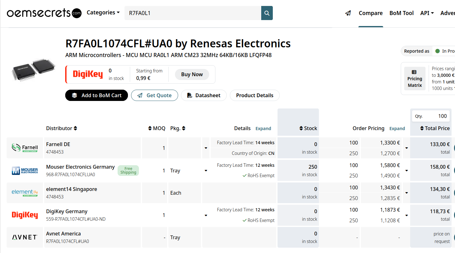Click the Farnell logo
This screenshot has width=455, height=253.
click(x=25, y=148)
